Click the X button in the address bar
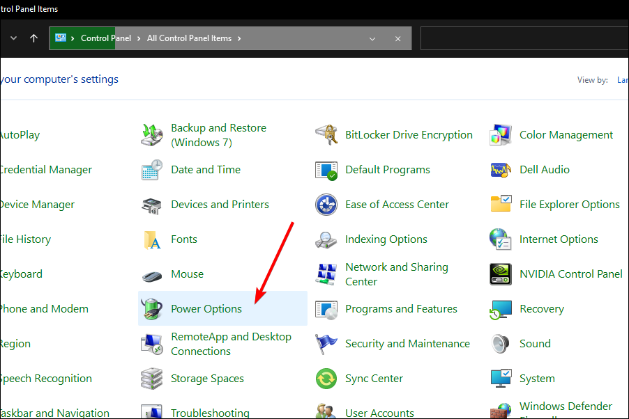Viewport: 629px width, 419px height. (398, 39)
